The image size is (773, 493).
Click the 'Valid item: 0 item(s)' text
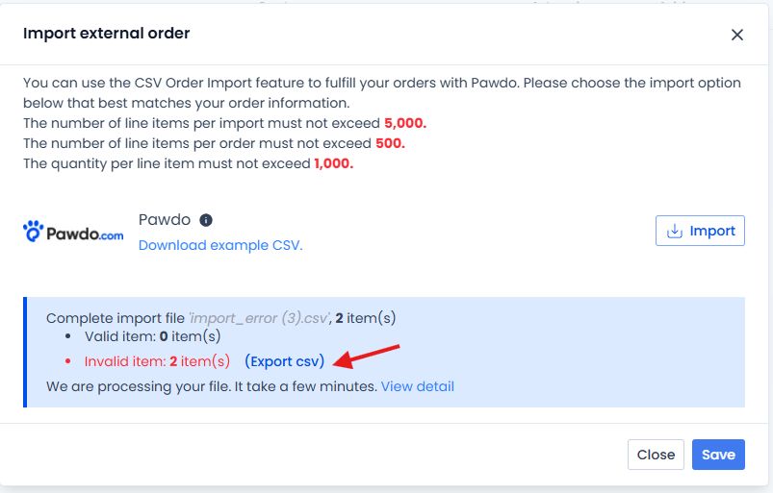point(153,336)
